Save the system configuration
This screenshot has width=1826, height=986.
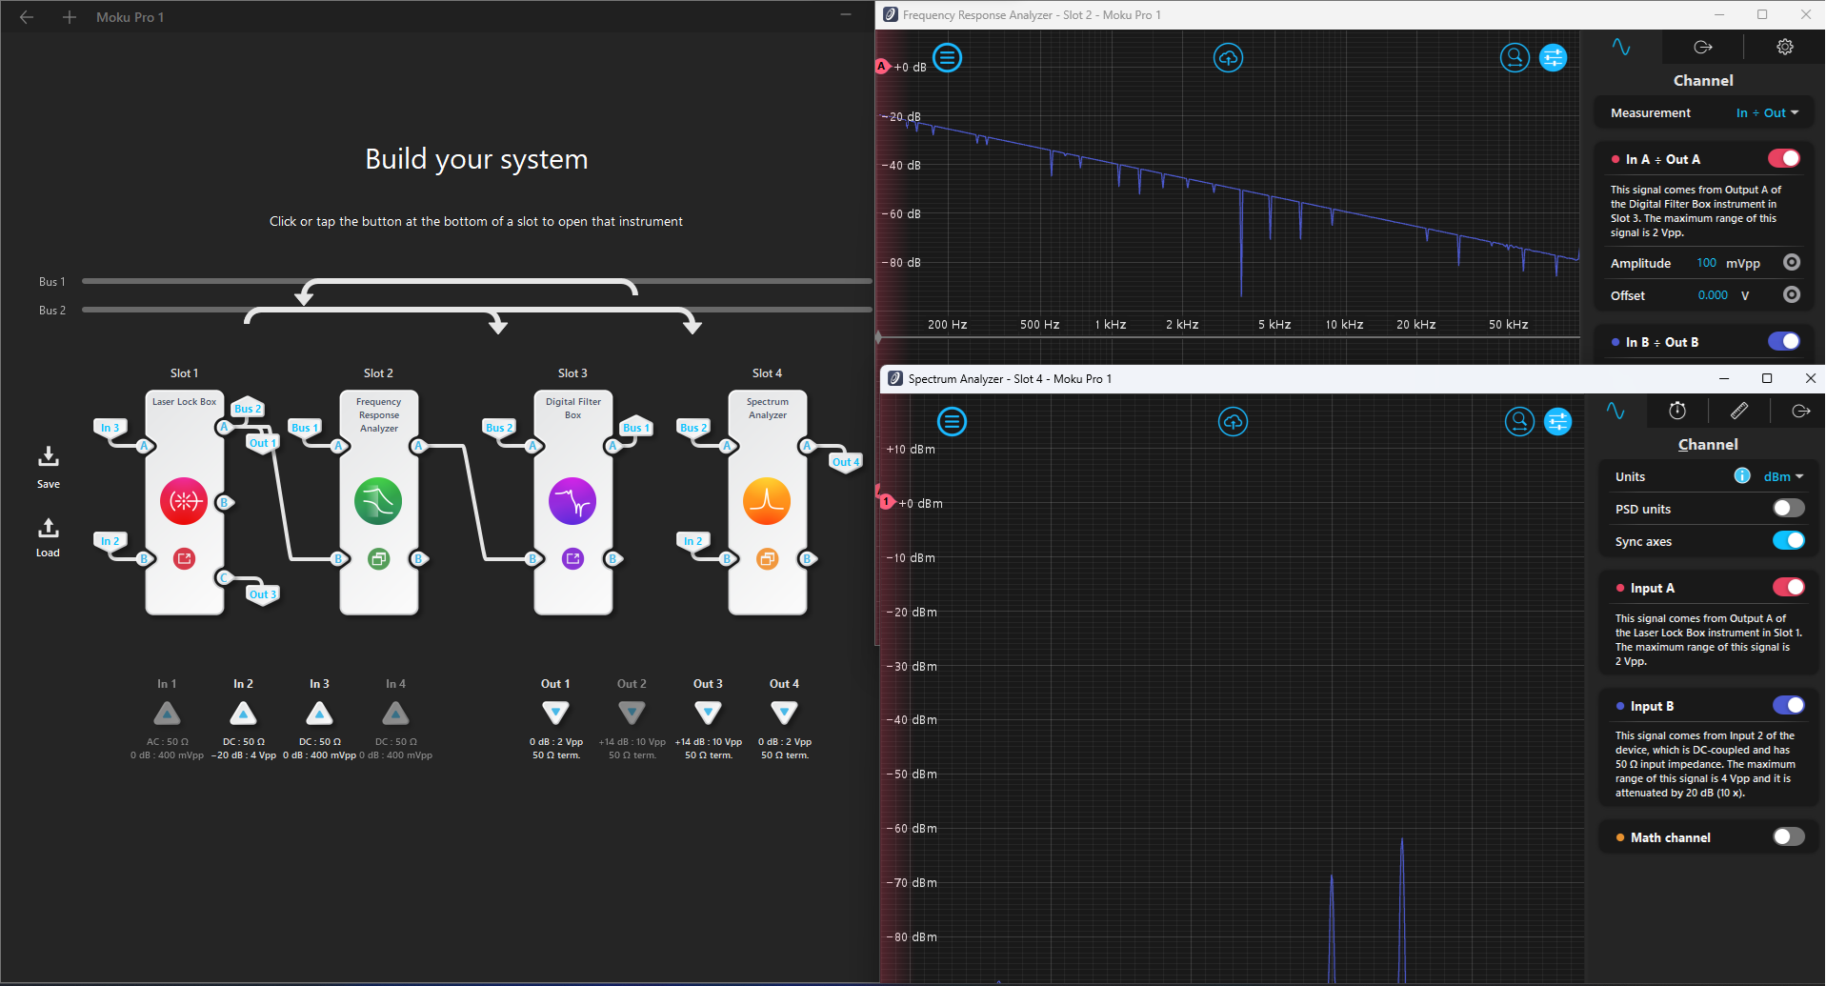click(49, 467)
